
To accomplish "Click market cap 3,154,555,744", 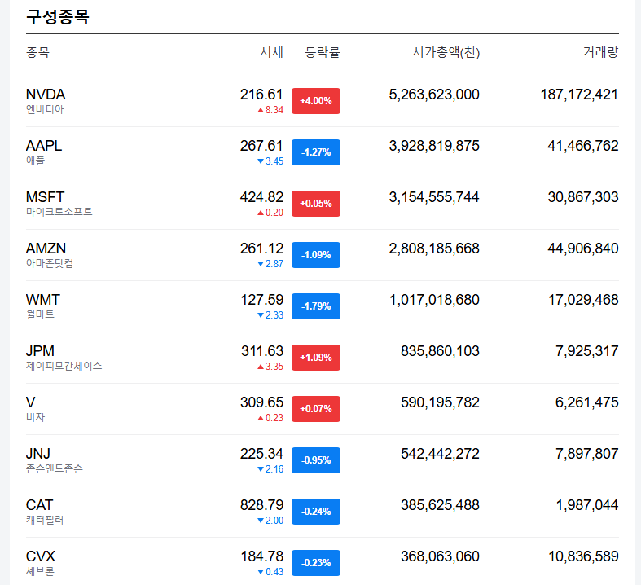I will coord(434,197).
